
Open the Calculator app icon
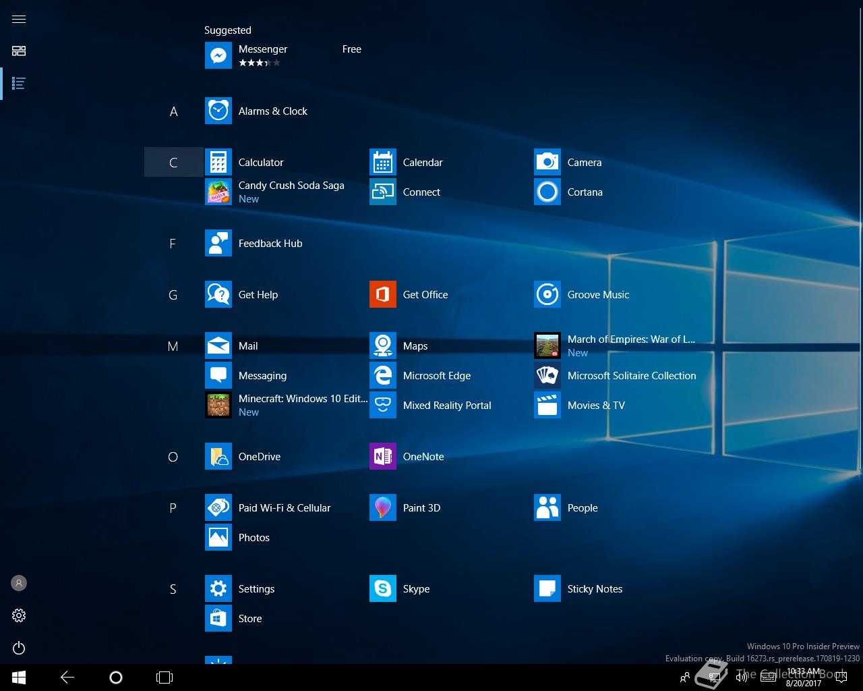pyautogui.click(x=218, y=162)
